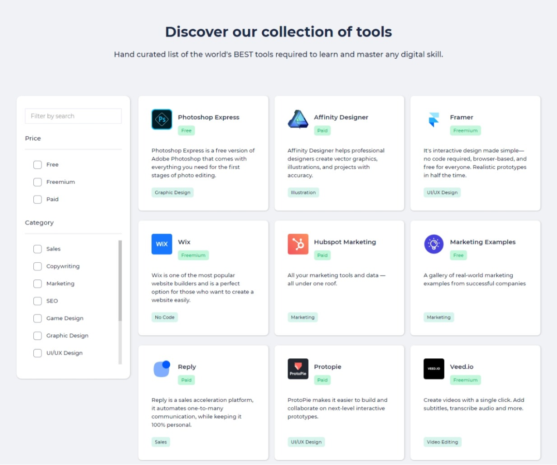Toggle the UI/UX Design category checkbox
The image size is (557, 465).
pos(37,353)
